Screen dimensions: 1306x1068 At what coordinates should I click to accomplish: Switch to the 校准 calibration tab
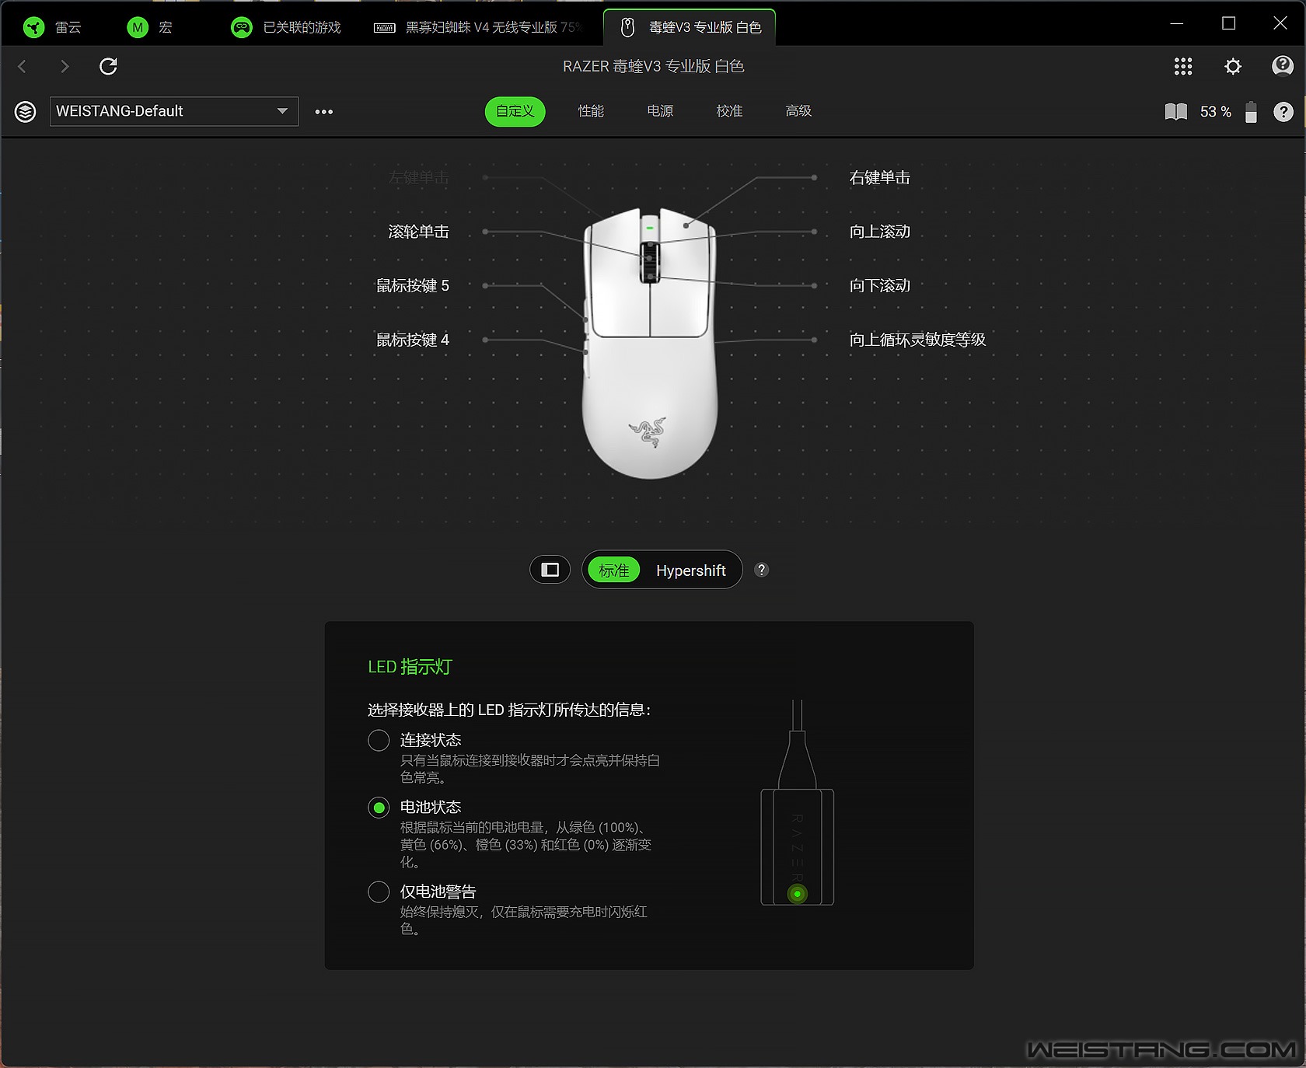[729, 111]
